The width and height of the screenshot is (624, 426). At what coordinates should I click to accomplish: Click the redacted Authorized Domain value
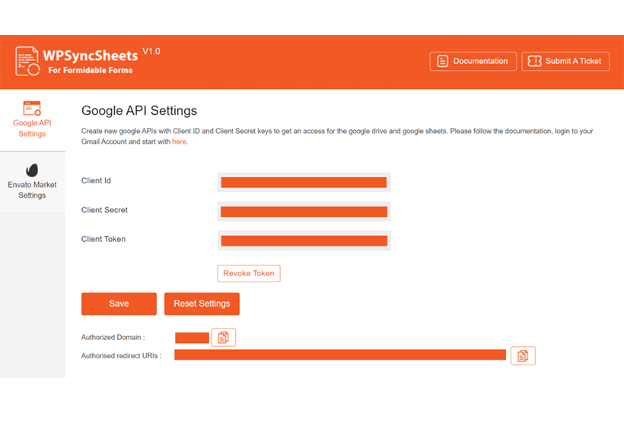point(192,338)
